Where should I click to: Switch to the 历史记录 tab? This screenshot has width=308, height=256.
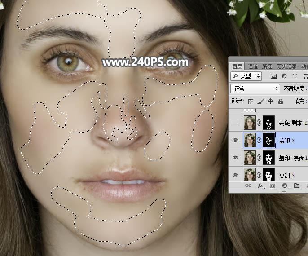(x=286, y=66)
